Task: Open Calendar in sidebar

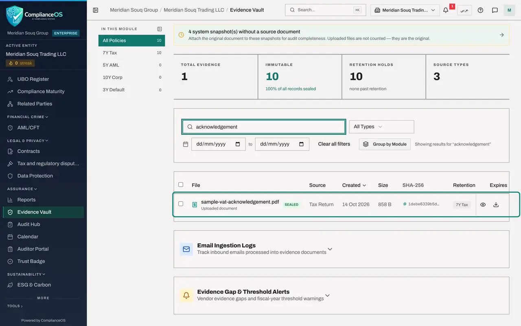Action: click(43, 236)
